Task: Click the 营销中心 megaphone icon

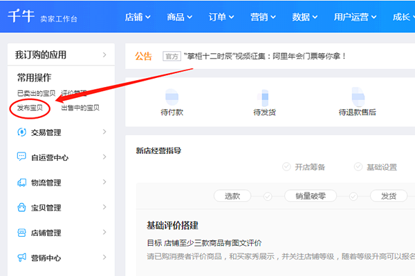Action: point(21,257)
